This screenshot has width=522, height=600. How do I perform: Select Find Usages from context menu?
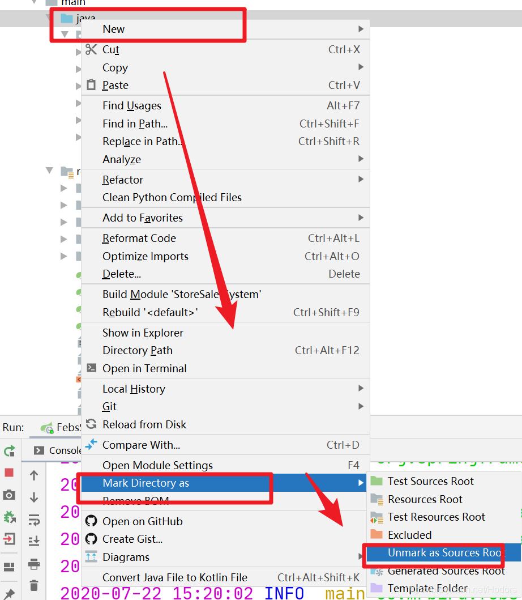coord(226,105)
